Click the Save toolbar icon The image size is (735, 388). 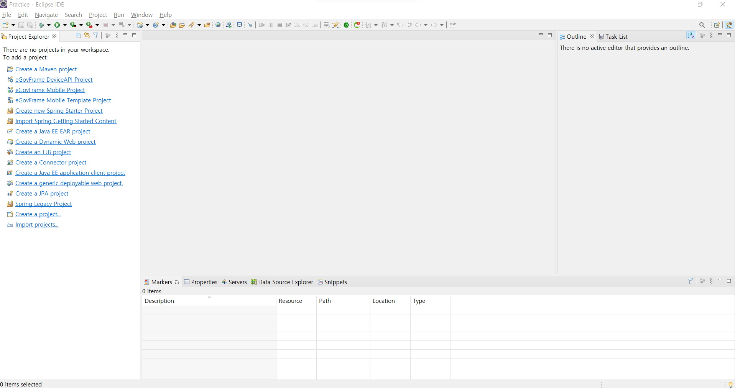click(21, 25)
